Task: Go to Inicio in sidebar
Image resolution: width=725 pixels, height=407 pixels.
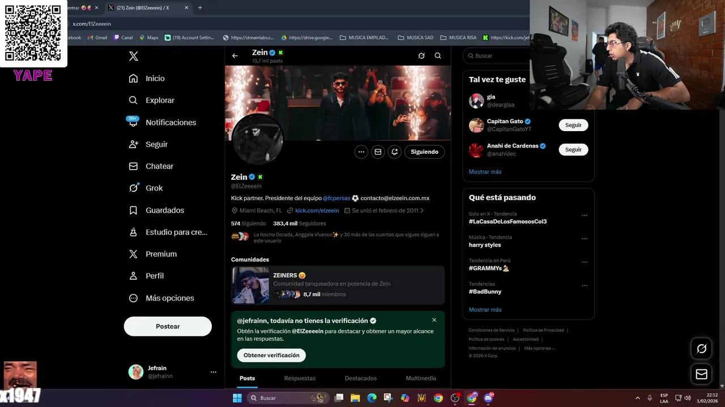Action: [147, 79]
